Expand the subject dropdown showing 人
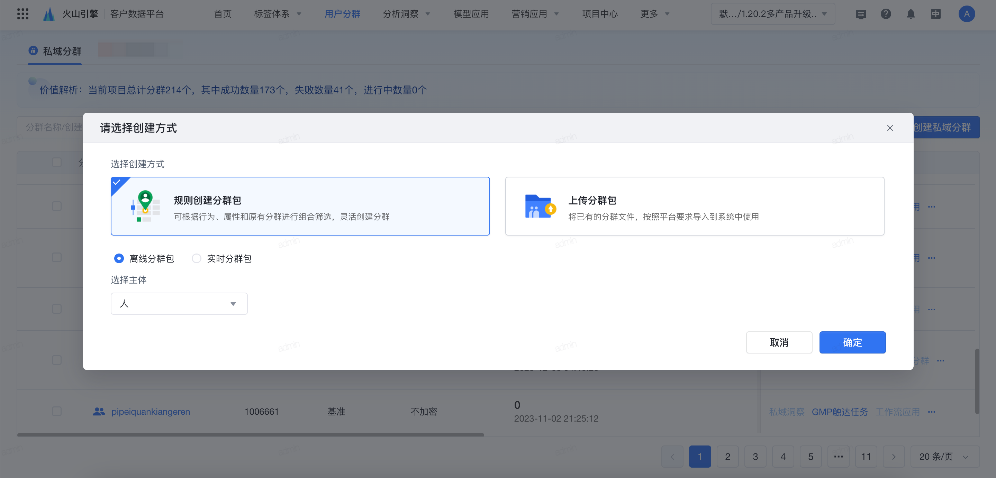996x478 pixels. 179,303
